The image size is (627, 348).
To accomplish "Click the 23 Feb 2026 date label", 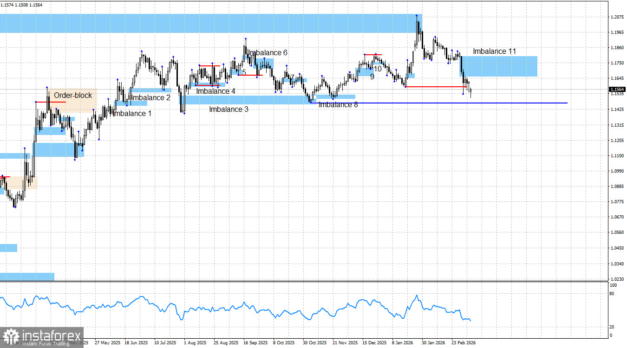I will pyautogui.click(x=462, y=343).
